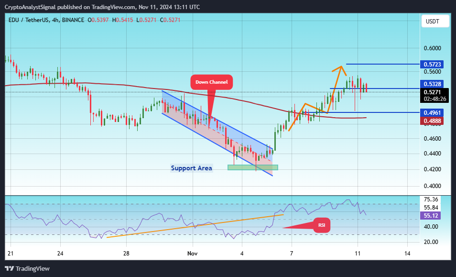Click the Down Channel callout label
Screen dimensions: 456x277
(211, 82)
